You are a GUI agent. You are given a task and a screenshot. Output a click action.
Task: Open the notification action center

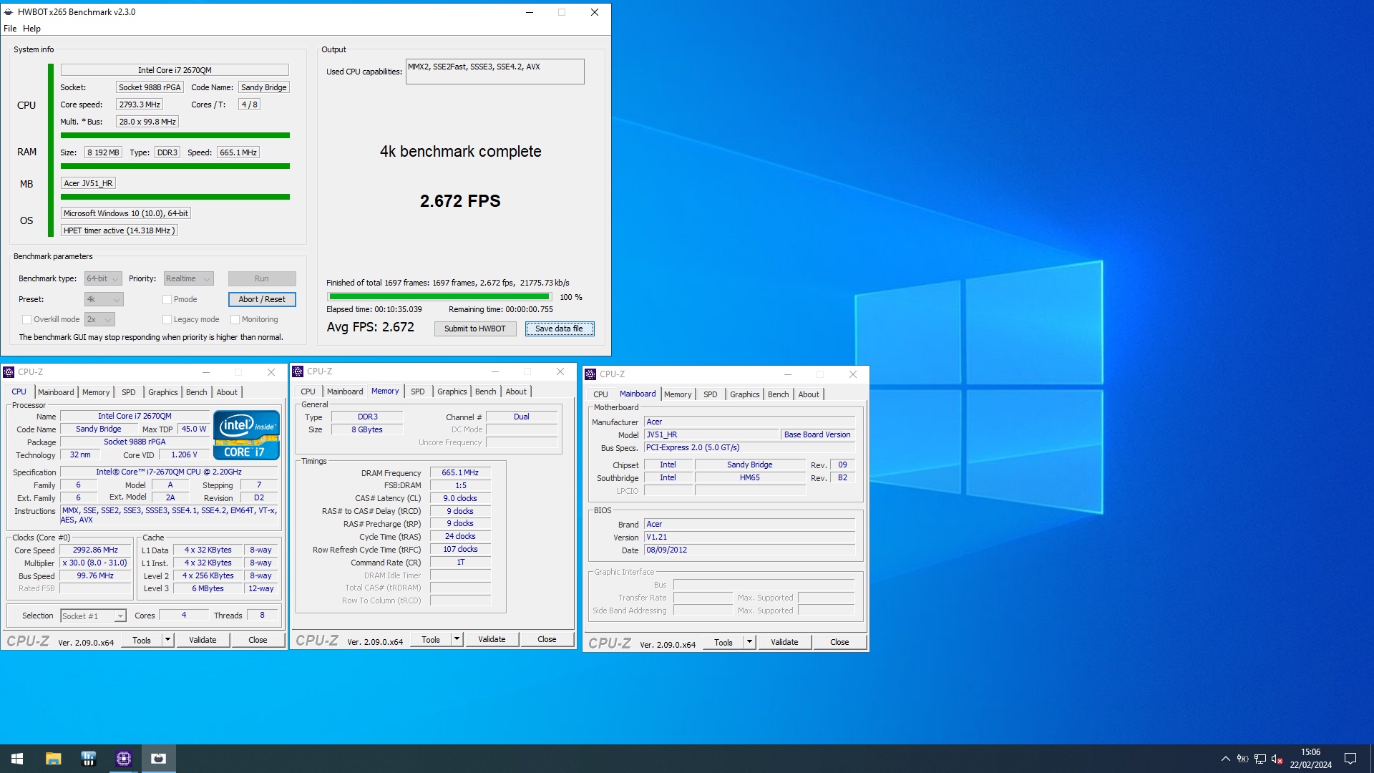[1350, 759]
